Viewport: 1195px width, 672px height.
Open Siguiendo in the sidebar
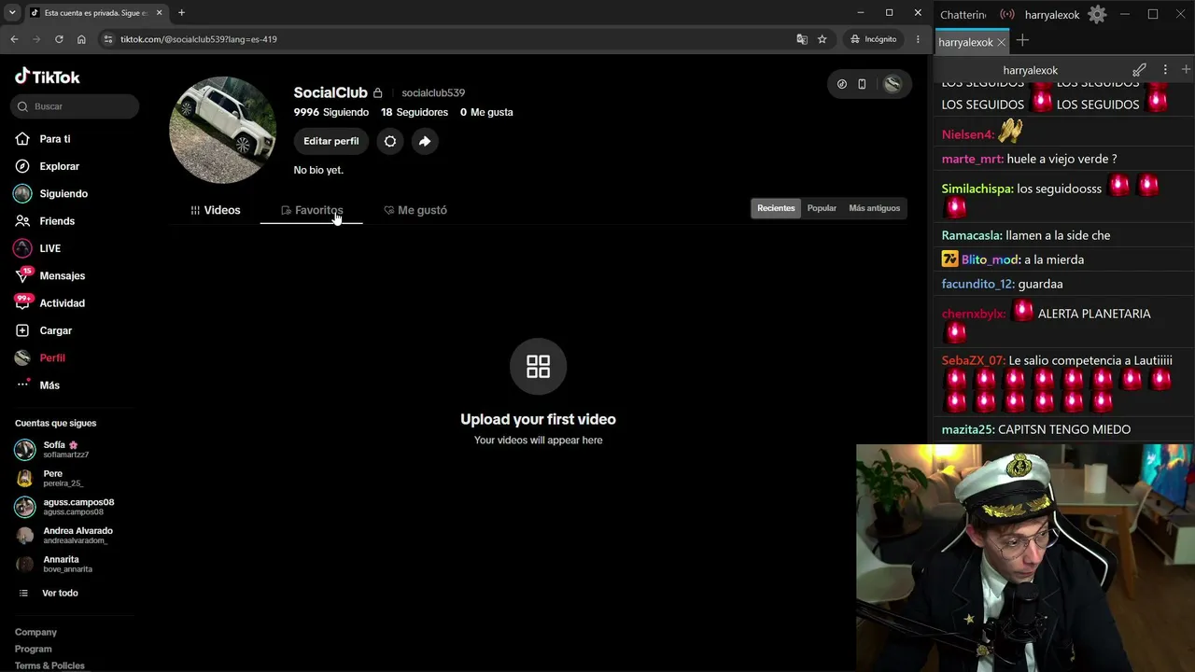pos(51,194)
